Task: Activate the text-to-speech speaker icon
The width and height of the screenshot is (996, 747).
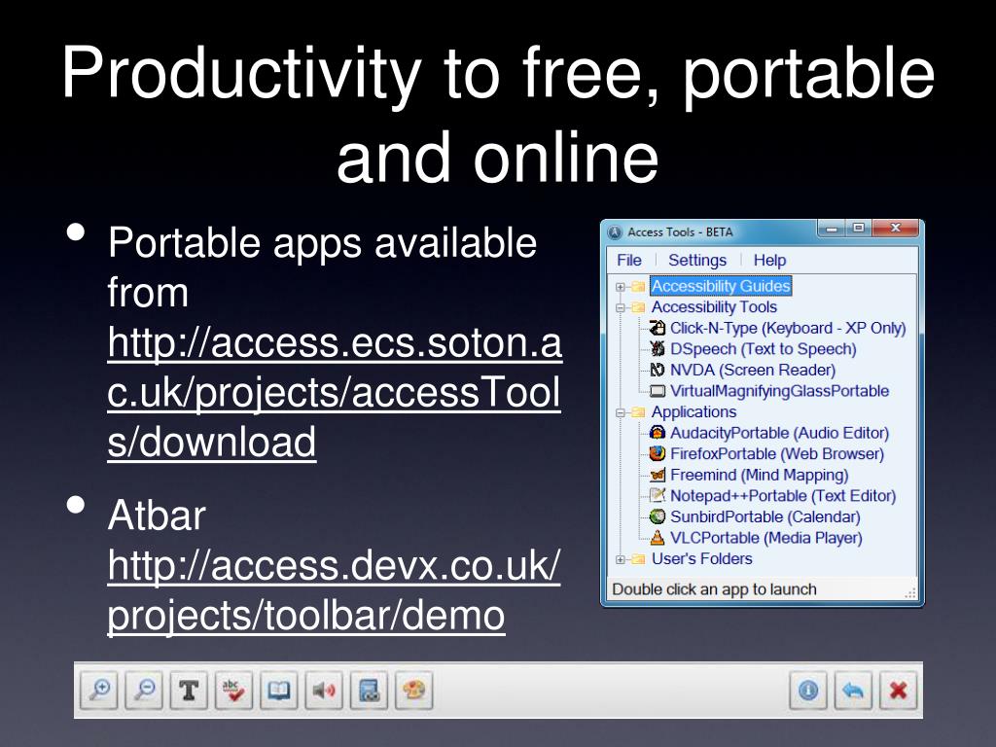Action: [324, 691]
